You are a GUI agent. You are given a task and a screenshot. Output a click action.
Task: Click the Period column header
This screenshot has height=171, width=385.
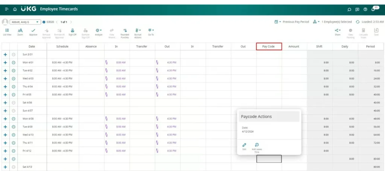[370, 46]
